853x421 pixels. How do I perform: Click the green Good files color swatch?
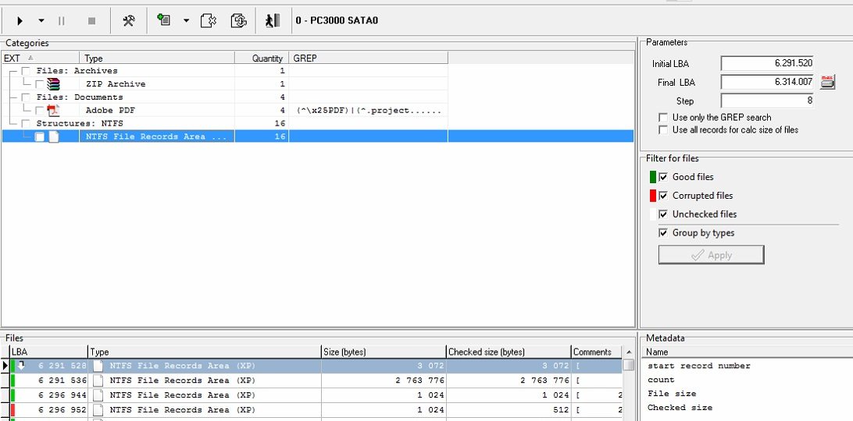(x=653, y=177)
